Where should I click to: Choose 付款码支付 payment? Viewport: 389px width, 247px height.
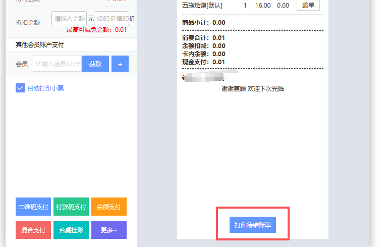(x=71, y=207)
